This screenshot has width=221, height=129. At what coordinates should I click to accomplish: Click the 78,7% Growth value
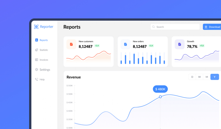point(192,46)
